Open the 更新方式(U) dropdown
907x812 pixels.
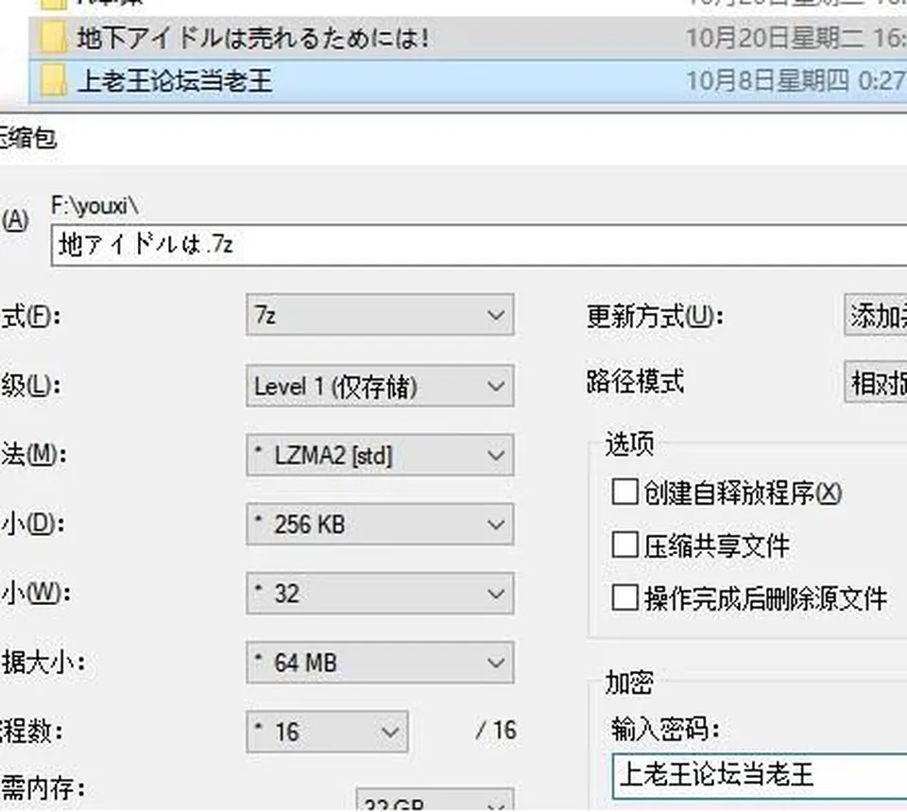pyautogui.click(x=875, y=316)
